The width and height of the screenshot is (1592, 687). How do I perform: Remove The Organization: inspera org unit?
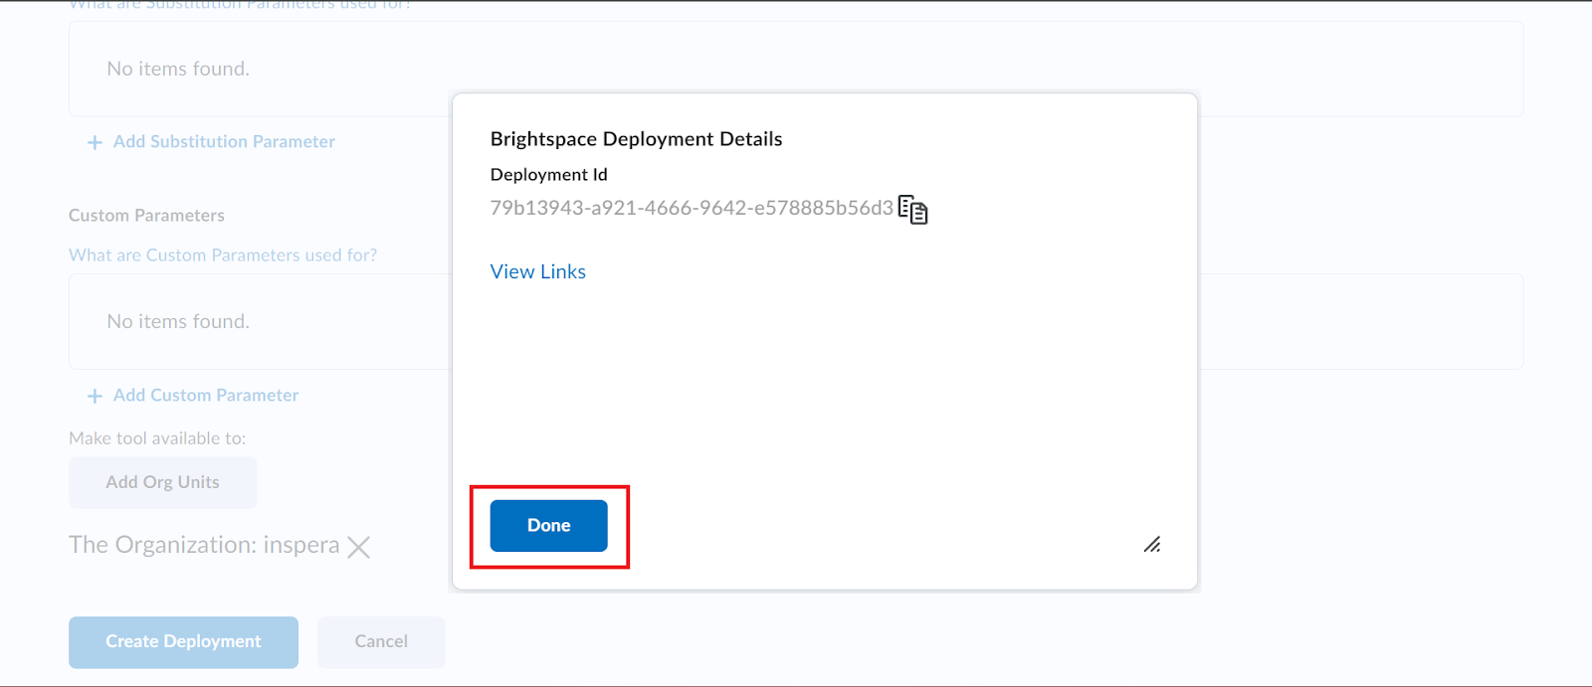pos(359,547)
